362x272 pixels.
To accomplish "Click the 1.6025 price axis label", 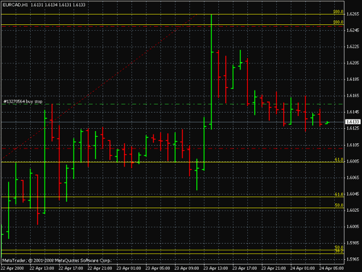I will [x=353, y=210].
